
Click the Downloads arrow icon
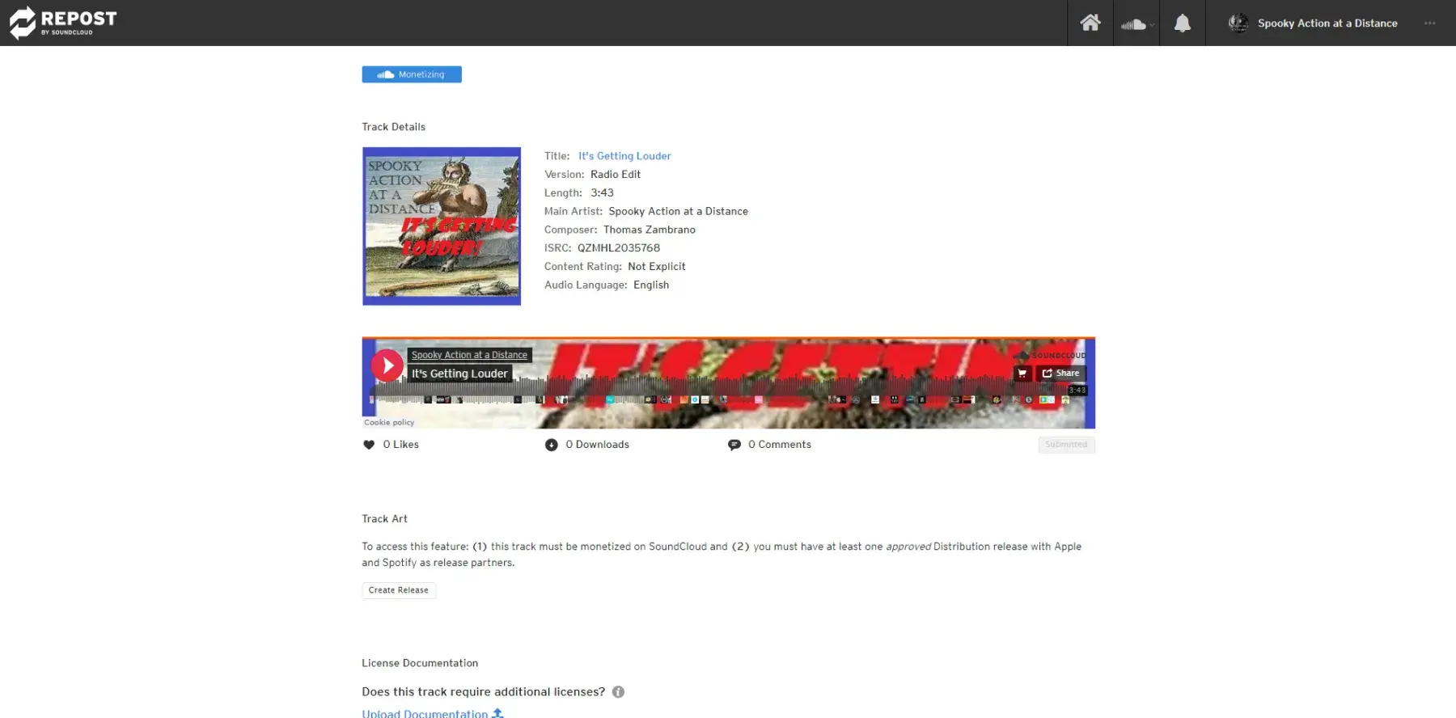point(552,445)
